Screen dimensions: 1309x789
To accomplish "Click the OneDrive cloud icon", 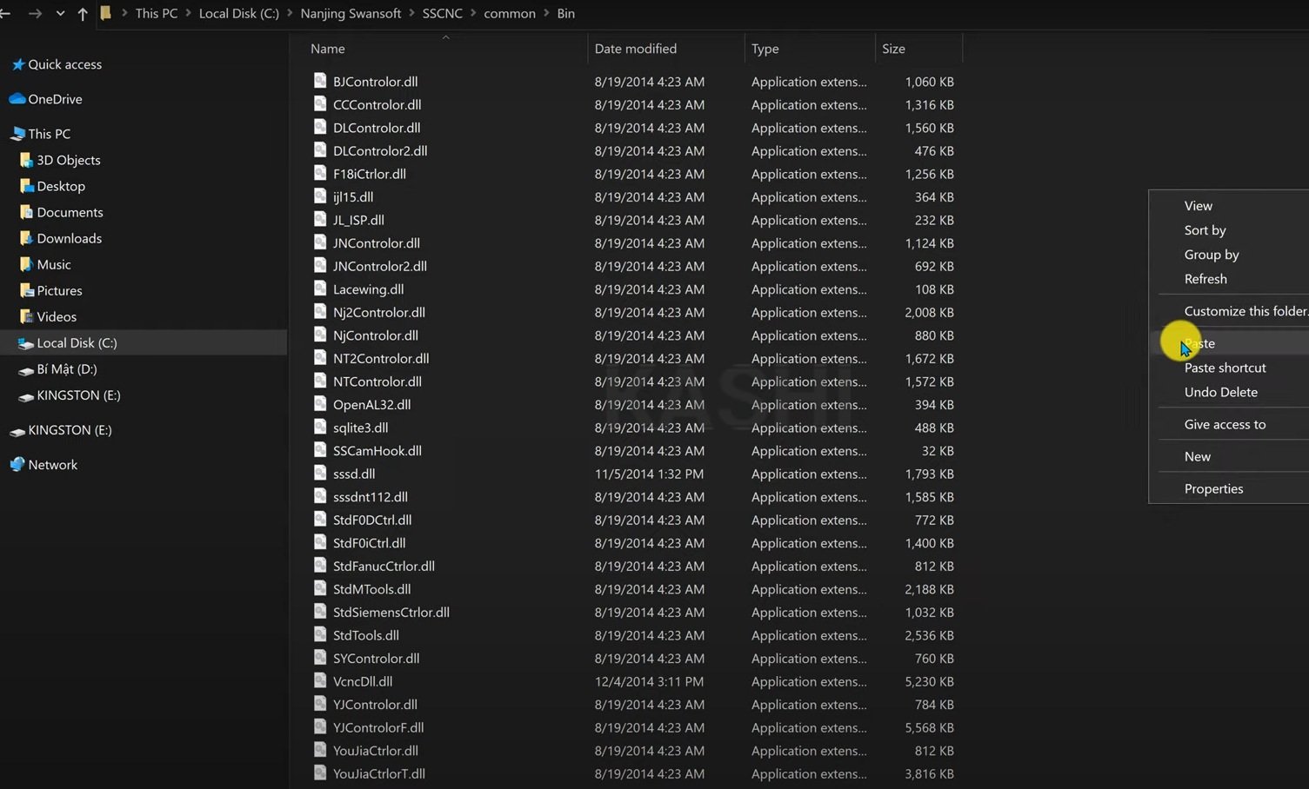I will pos(17,99).
